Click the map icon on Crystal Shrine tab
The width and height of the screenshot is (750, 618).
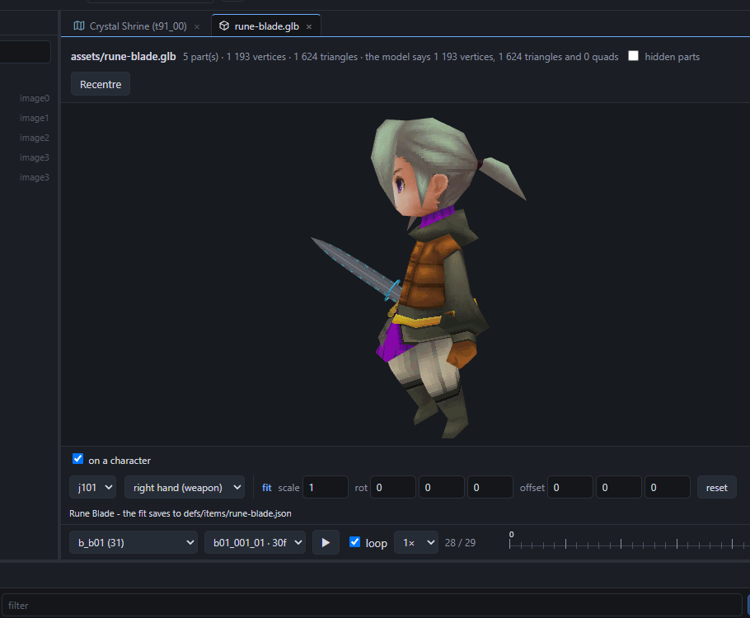tap(79, 26)
